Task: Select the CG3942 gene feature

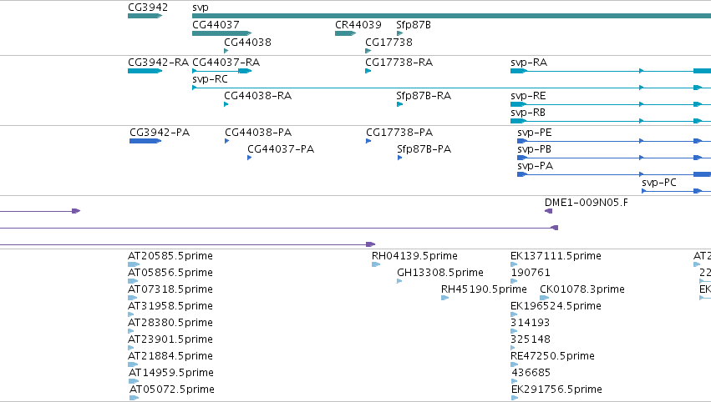Action: tap(145, 17)
